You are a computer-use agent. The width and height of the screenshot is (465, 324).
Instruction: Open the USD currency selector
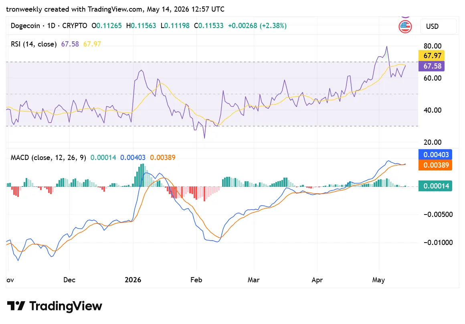click(438, 26)
